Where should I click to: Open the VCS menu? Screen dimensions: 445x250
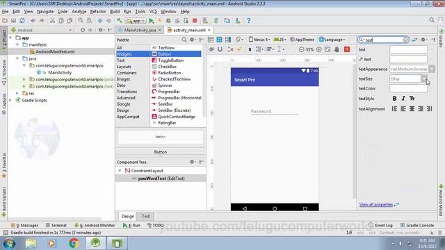click(153, 11)
